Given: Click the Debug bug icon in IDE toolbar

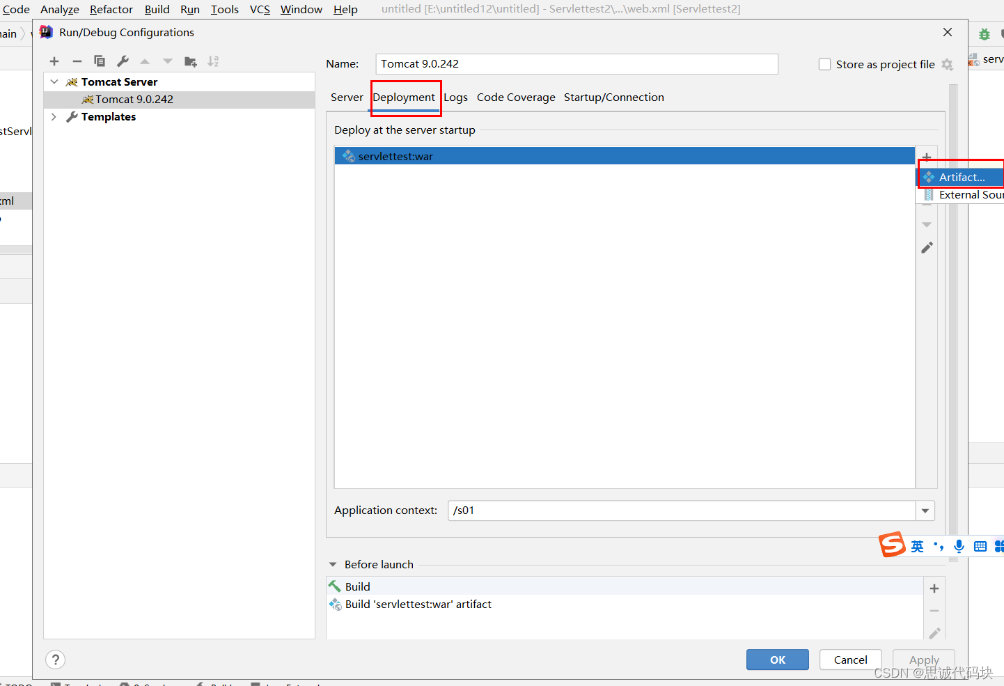Looking at the screenshot, I should click(x=985, y=33).
